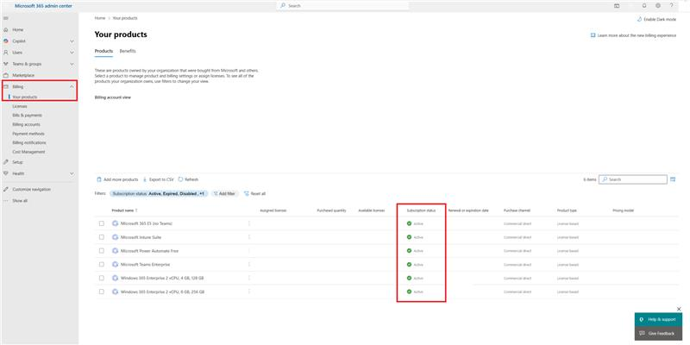Click the Marketplace bag icon in sidebar

6,75
